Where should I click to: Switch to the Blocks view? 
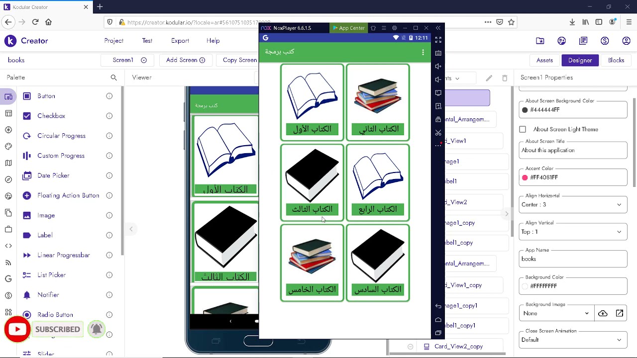tap(616, 60)
